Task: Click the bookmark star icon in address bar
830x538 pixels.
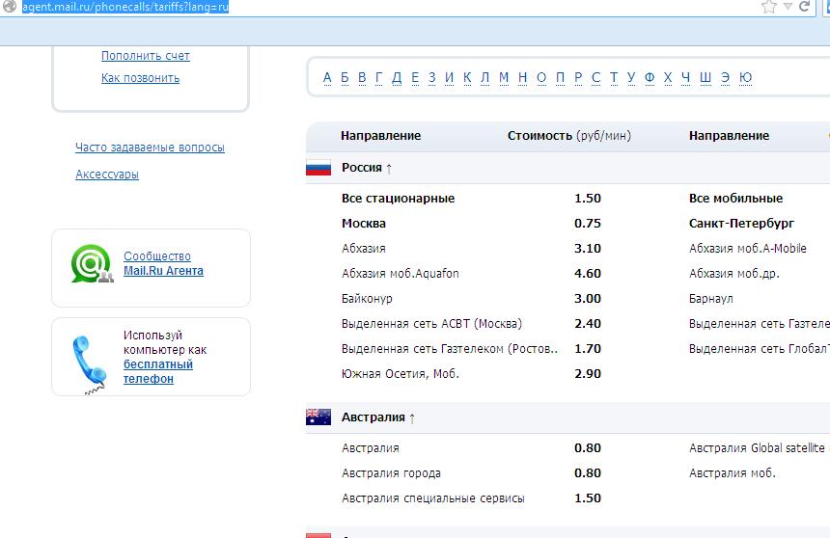Action: pos(769,7)
